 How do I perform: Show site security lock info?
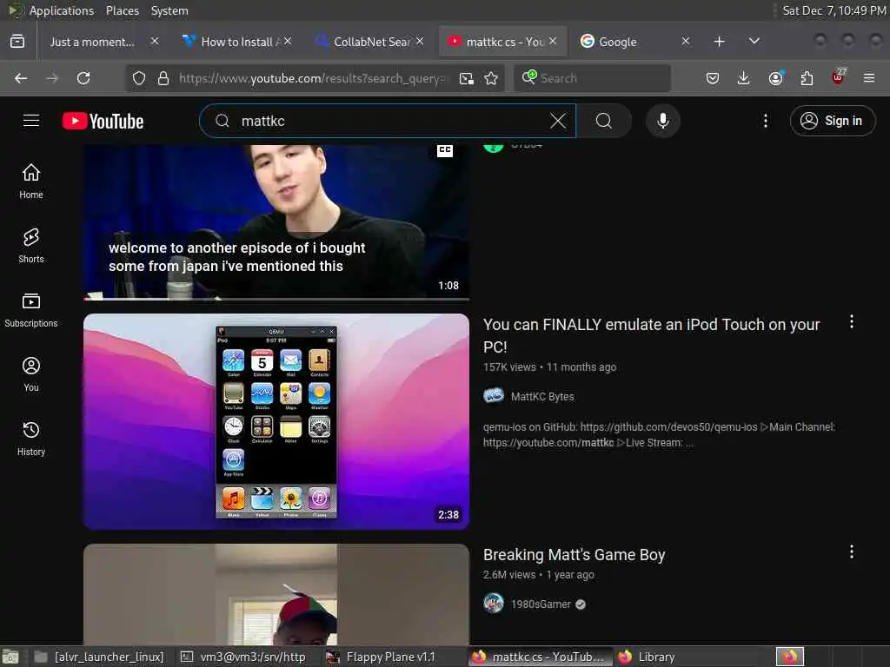point(163,78)
